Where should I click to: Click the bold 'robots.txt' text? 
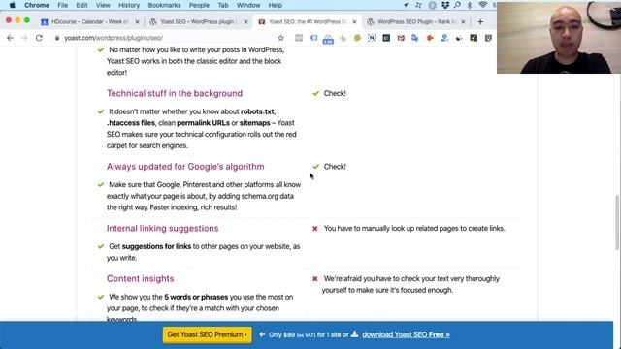tap(257, 111)
